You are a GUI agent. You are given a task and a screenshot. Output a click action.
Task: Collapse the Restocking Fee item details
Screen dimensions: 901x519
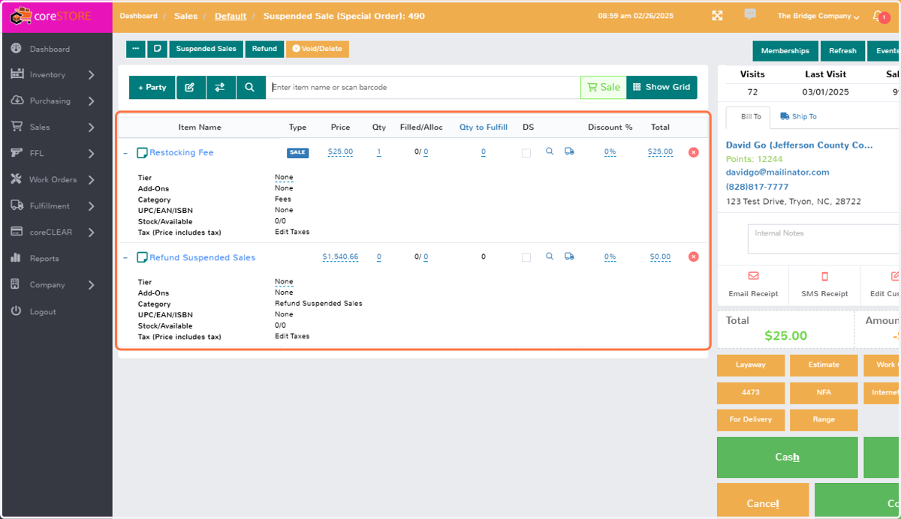(125, 153)
